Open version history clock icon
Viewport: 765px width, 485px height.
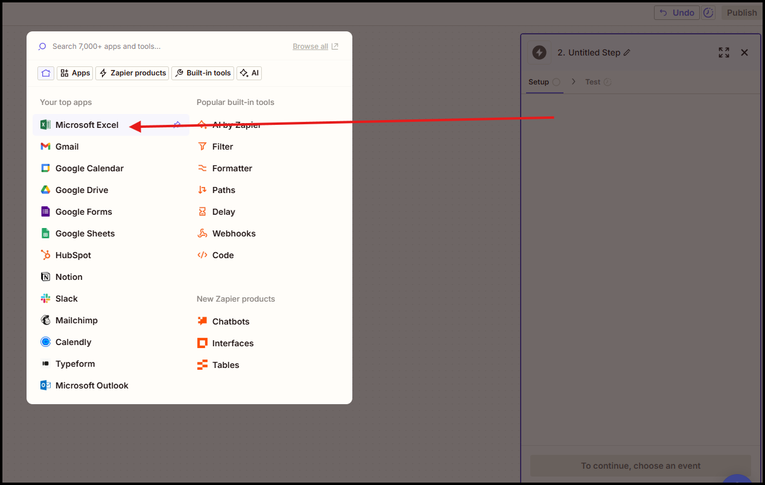[709, 13]
